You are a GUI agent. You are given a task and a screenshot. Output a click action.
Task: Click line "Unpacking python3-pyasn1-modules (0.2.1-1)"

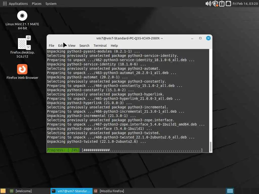coord(93,51)
